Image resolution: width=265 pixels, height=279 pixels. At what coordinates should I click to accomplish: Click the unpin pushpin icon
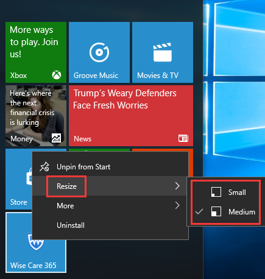point(44,167)
